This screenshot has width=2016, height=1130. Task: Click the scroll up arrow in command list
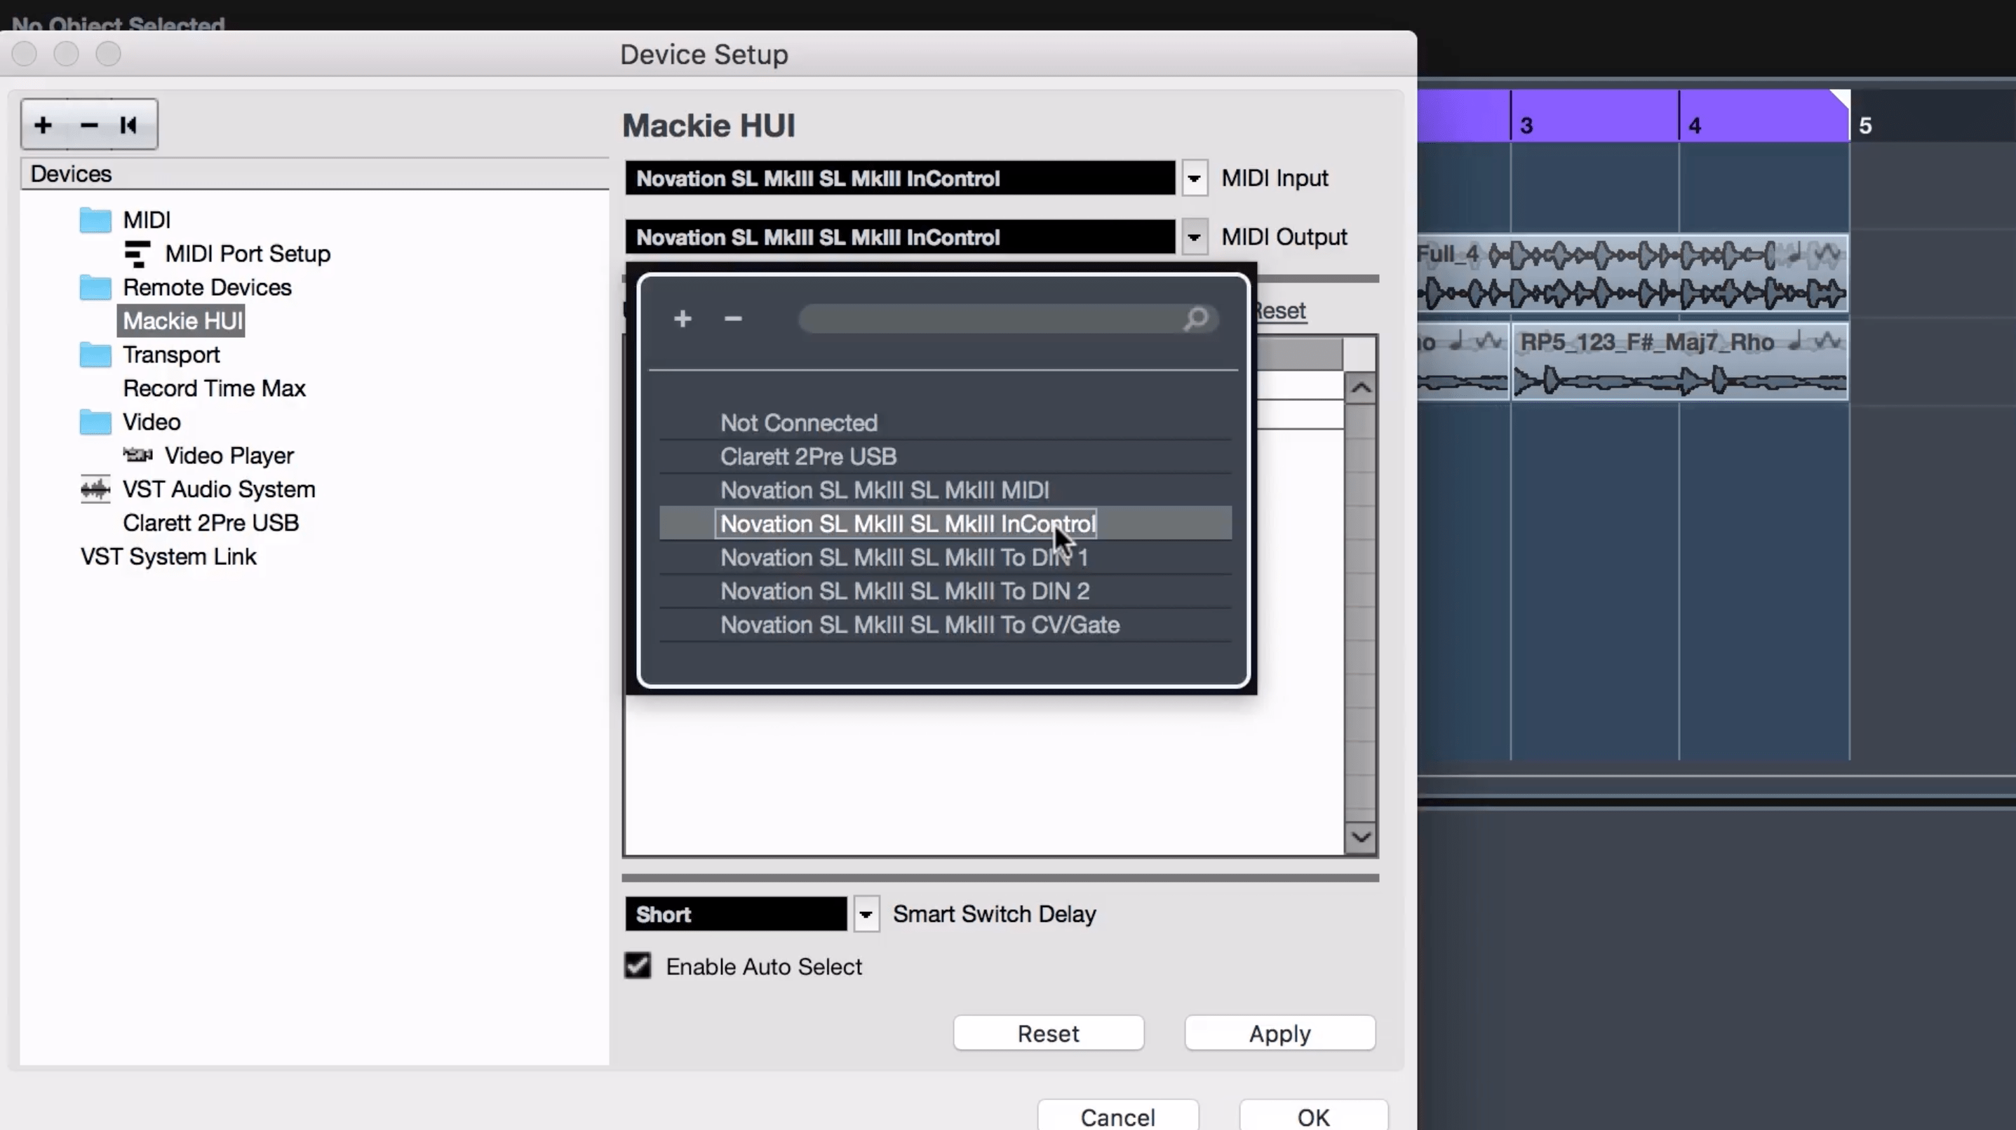point(1360,388)
